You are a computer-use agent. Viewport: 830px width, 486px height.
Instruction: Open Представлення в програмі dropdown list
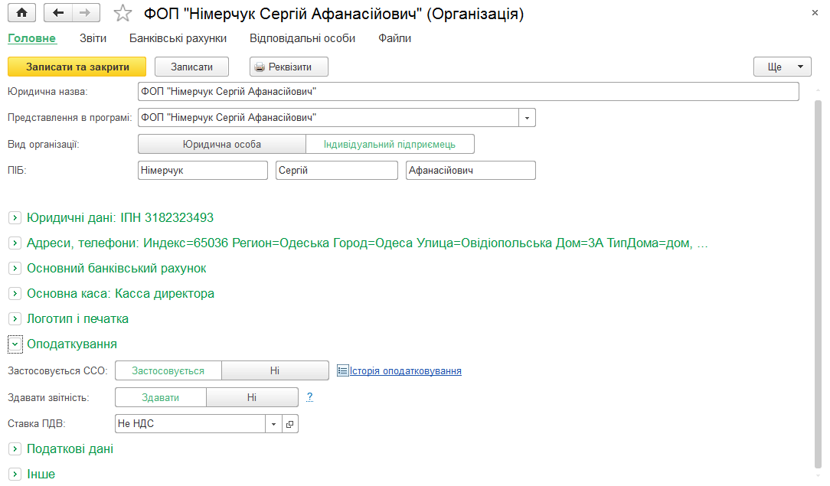tap(528, 117)
